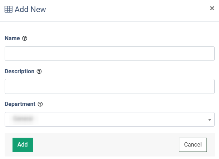219x159 pixels.
Task: Click the table grid icon in header
Action: point(8,9)
